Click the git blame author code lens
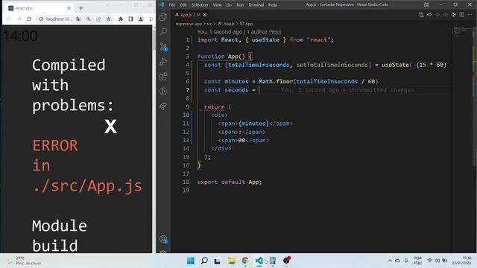The height and width of the screenshot is (268, 477). coord(239,31)
